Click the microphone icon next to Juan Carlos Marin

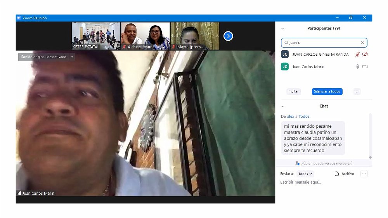click(x=357, y=67)
